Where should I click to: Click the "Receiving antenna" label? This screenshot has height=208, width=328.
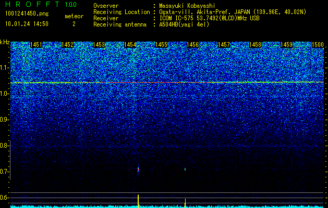coord(120,24)
